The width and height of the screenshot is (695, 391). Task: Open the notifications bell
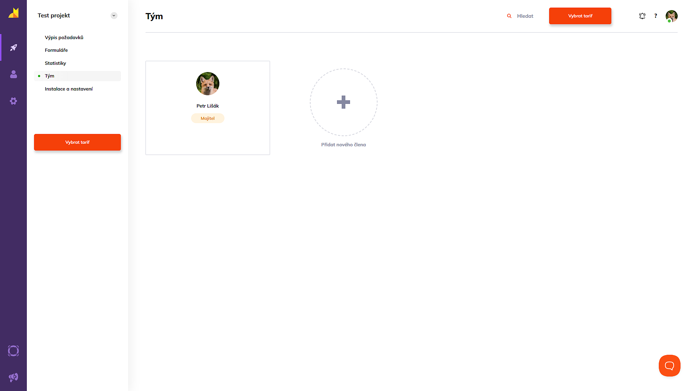point(642,16)
